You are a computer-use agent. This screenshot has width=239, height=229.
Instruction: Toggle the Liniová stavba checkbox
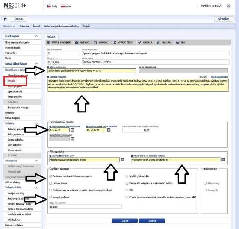[50, 183]
